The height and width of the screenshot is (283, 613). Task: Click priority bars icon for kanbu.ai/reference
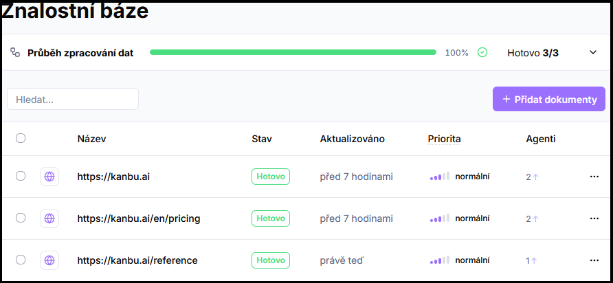pos(440,260)
